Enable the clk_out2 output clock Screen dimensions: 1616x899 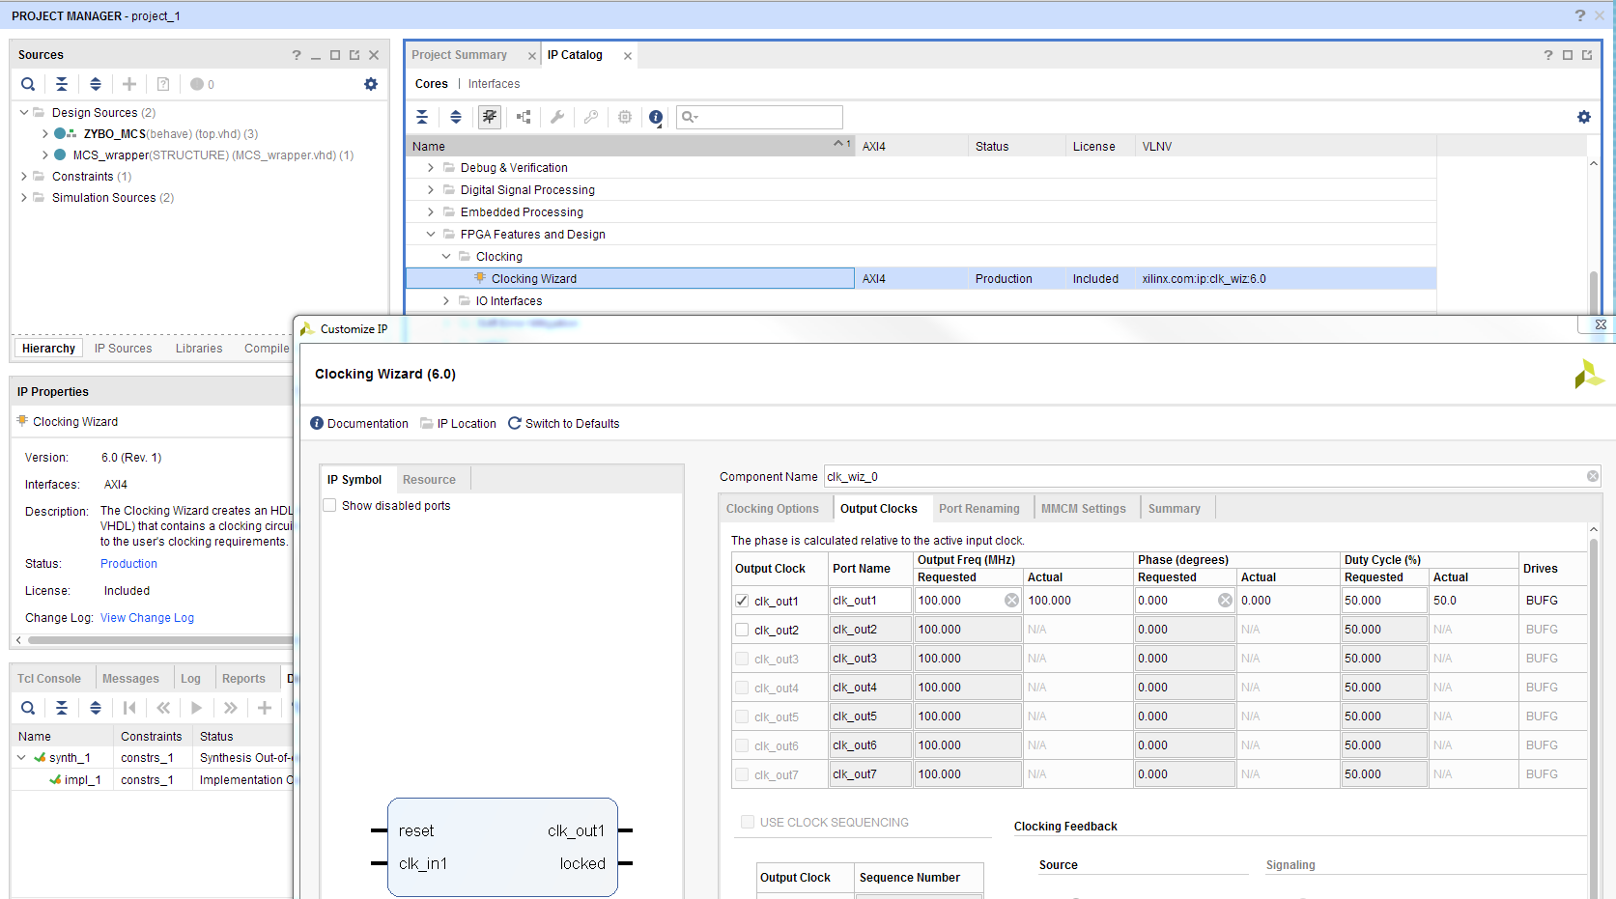[x=742, y=630]
